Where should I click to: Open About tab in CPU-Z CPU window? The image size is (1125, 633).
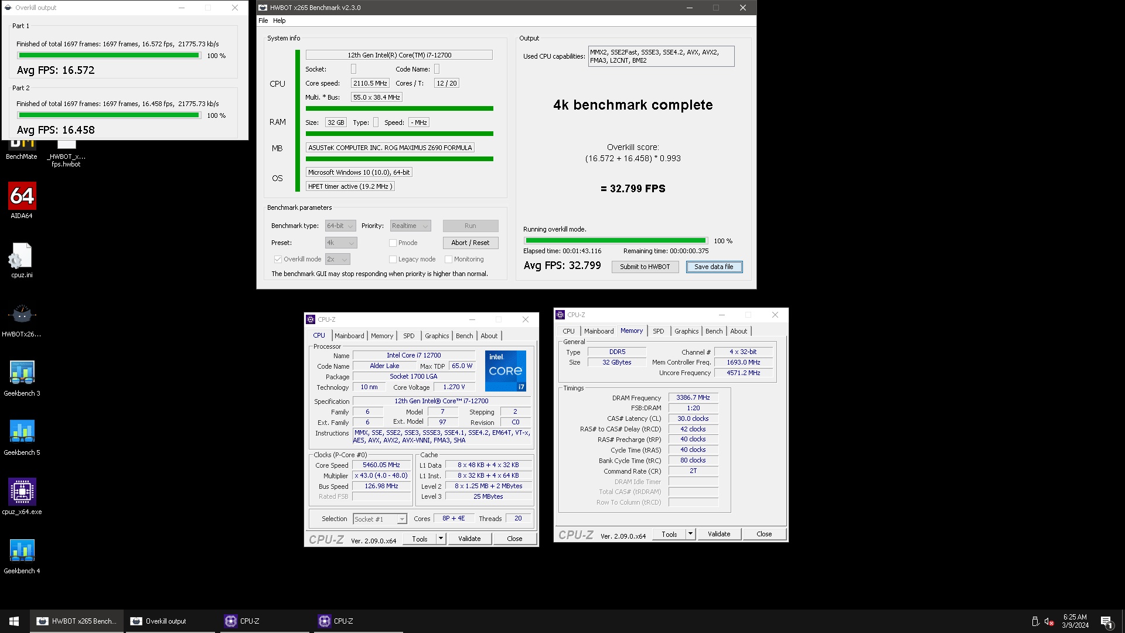pyautogui.click(x=489, y=336)
